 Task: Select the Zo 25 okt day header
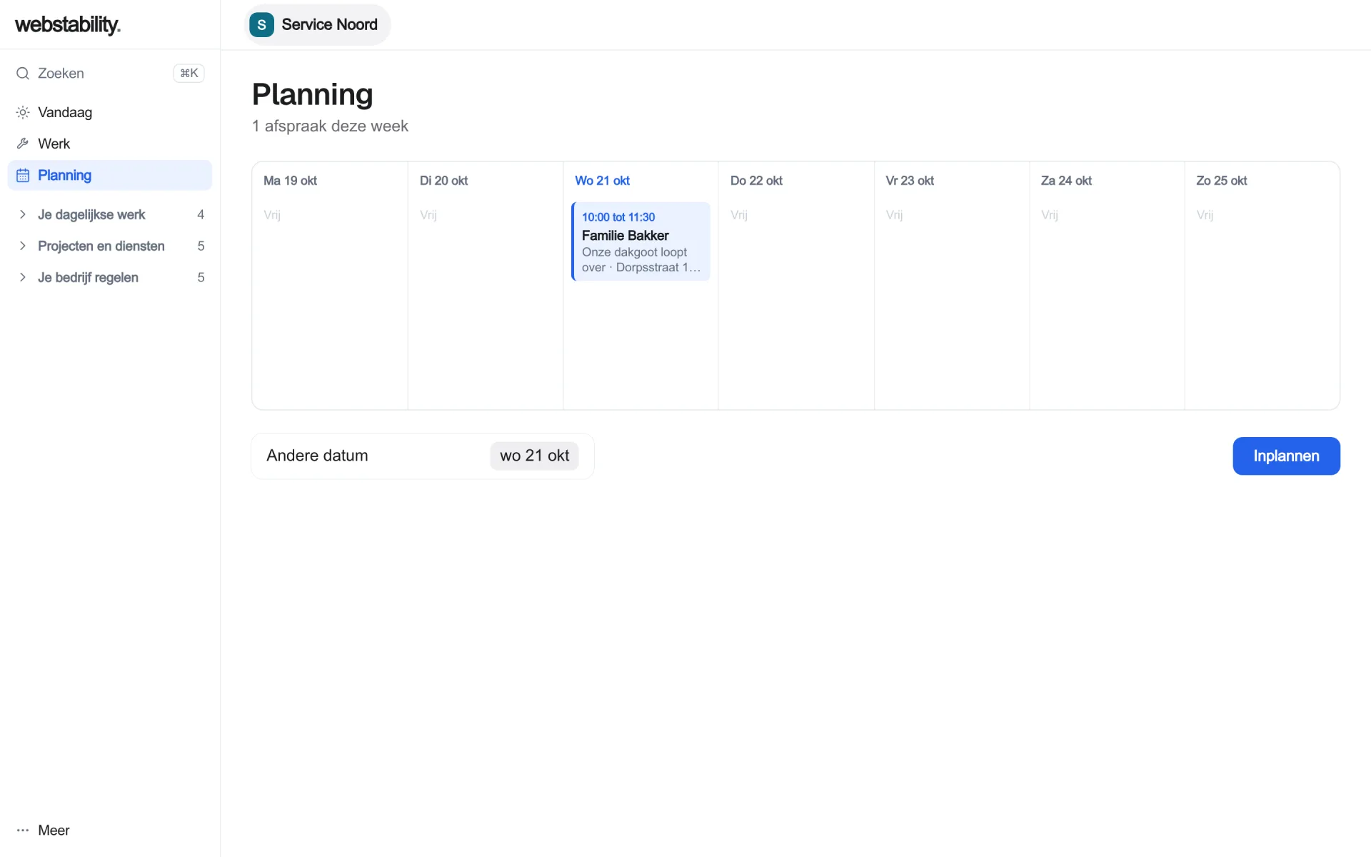[1222, 181]
